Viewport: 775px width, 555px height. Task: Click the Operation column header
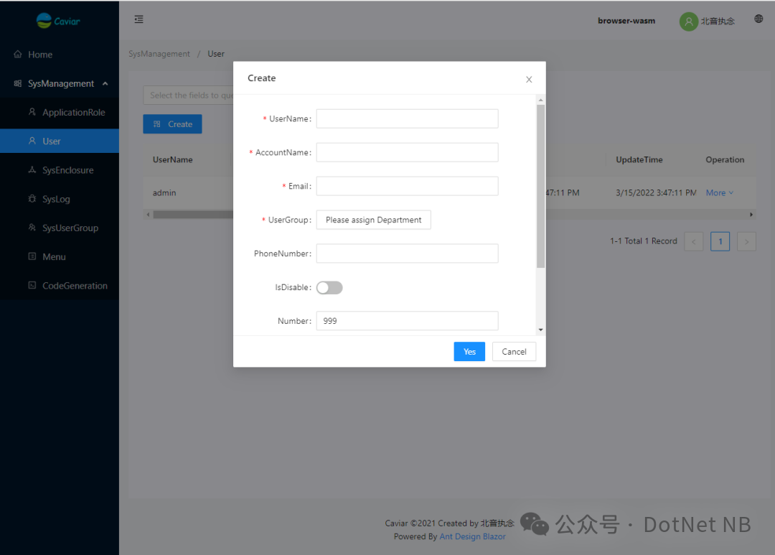(725, 160)
